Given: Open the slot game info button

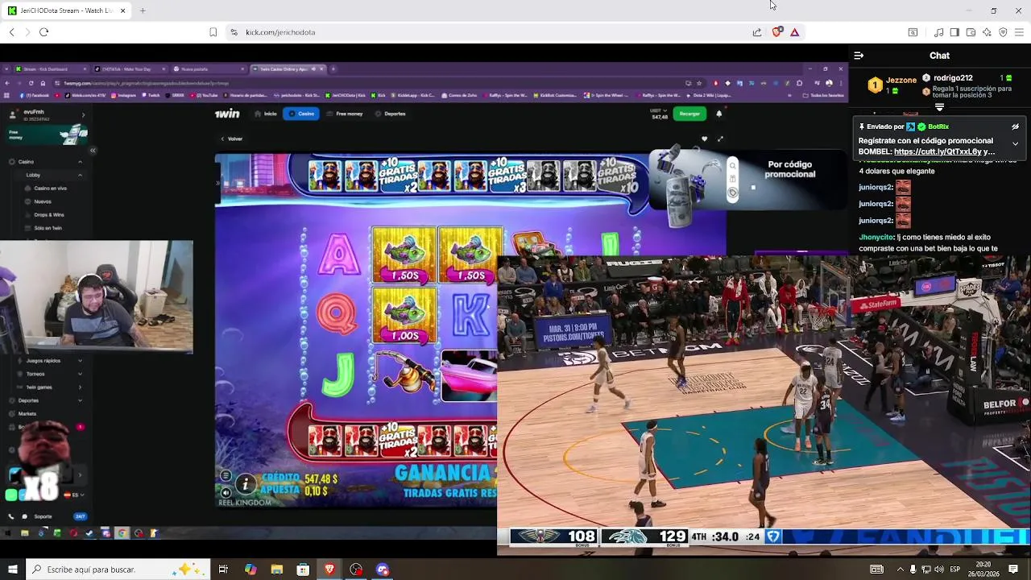Looking at the screenshot, I should point(245,484).
